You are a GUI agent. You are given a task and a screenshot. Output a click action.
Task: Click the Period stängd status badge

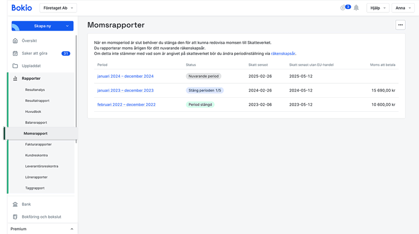pos(200,105)
